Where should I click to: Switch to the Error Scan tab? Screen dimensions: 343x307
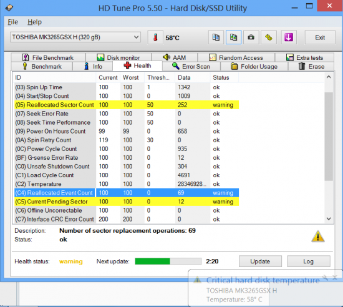click(191, 66)
